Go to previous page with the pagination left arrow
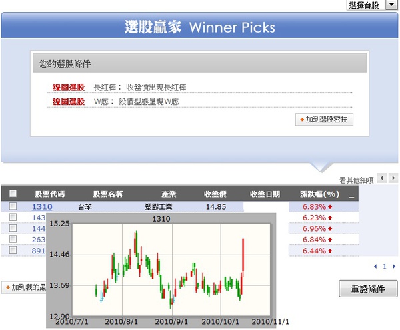This screenshot has width=400, height=330. [375, 267]
